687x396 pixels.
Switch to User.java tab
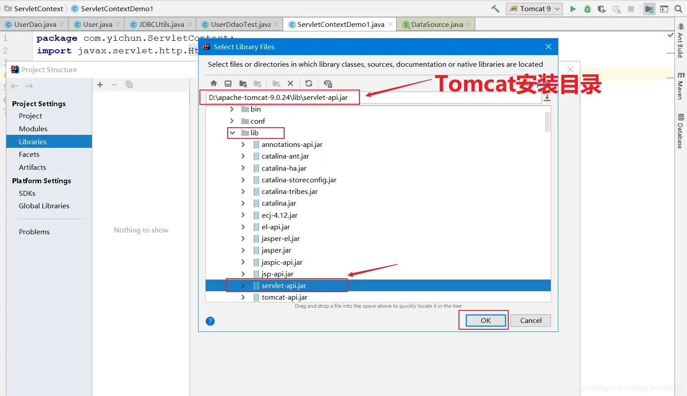click(x=97, y=24)
